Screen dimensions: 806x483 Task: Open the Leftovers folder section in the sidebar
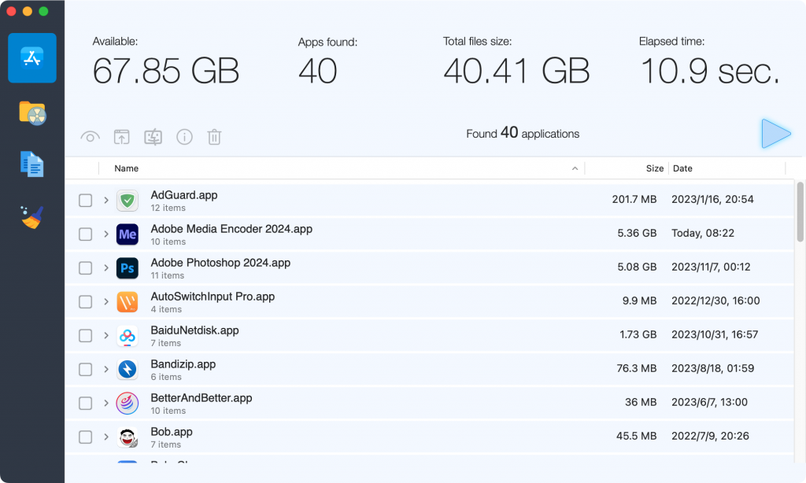[x=31, y=112]
